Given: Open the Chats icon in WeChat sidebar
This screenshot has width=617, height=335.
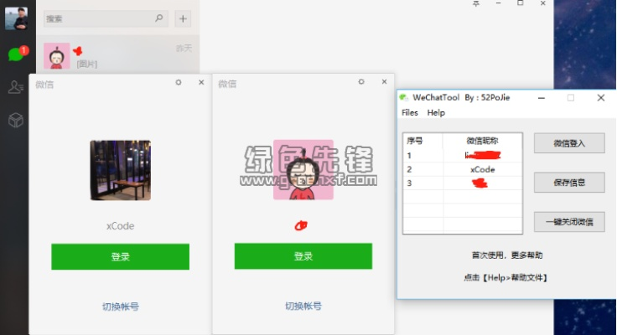Looking at the screenshot, I should pos(15,54).
